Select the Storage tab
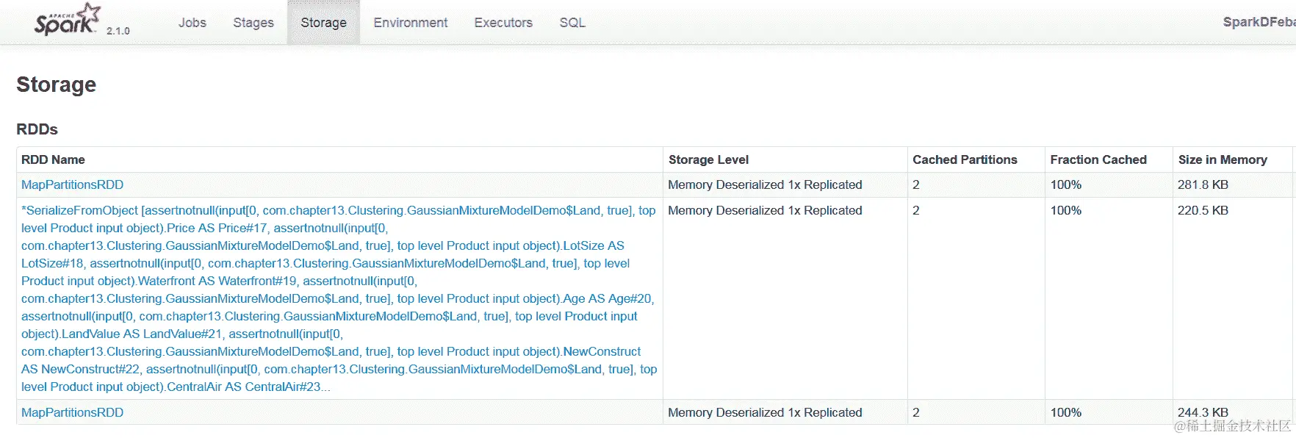The height and width of the screenshot is (438, 1296). point(323,23)
